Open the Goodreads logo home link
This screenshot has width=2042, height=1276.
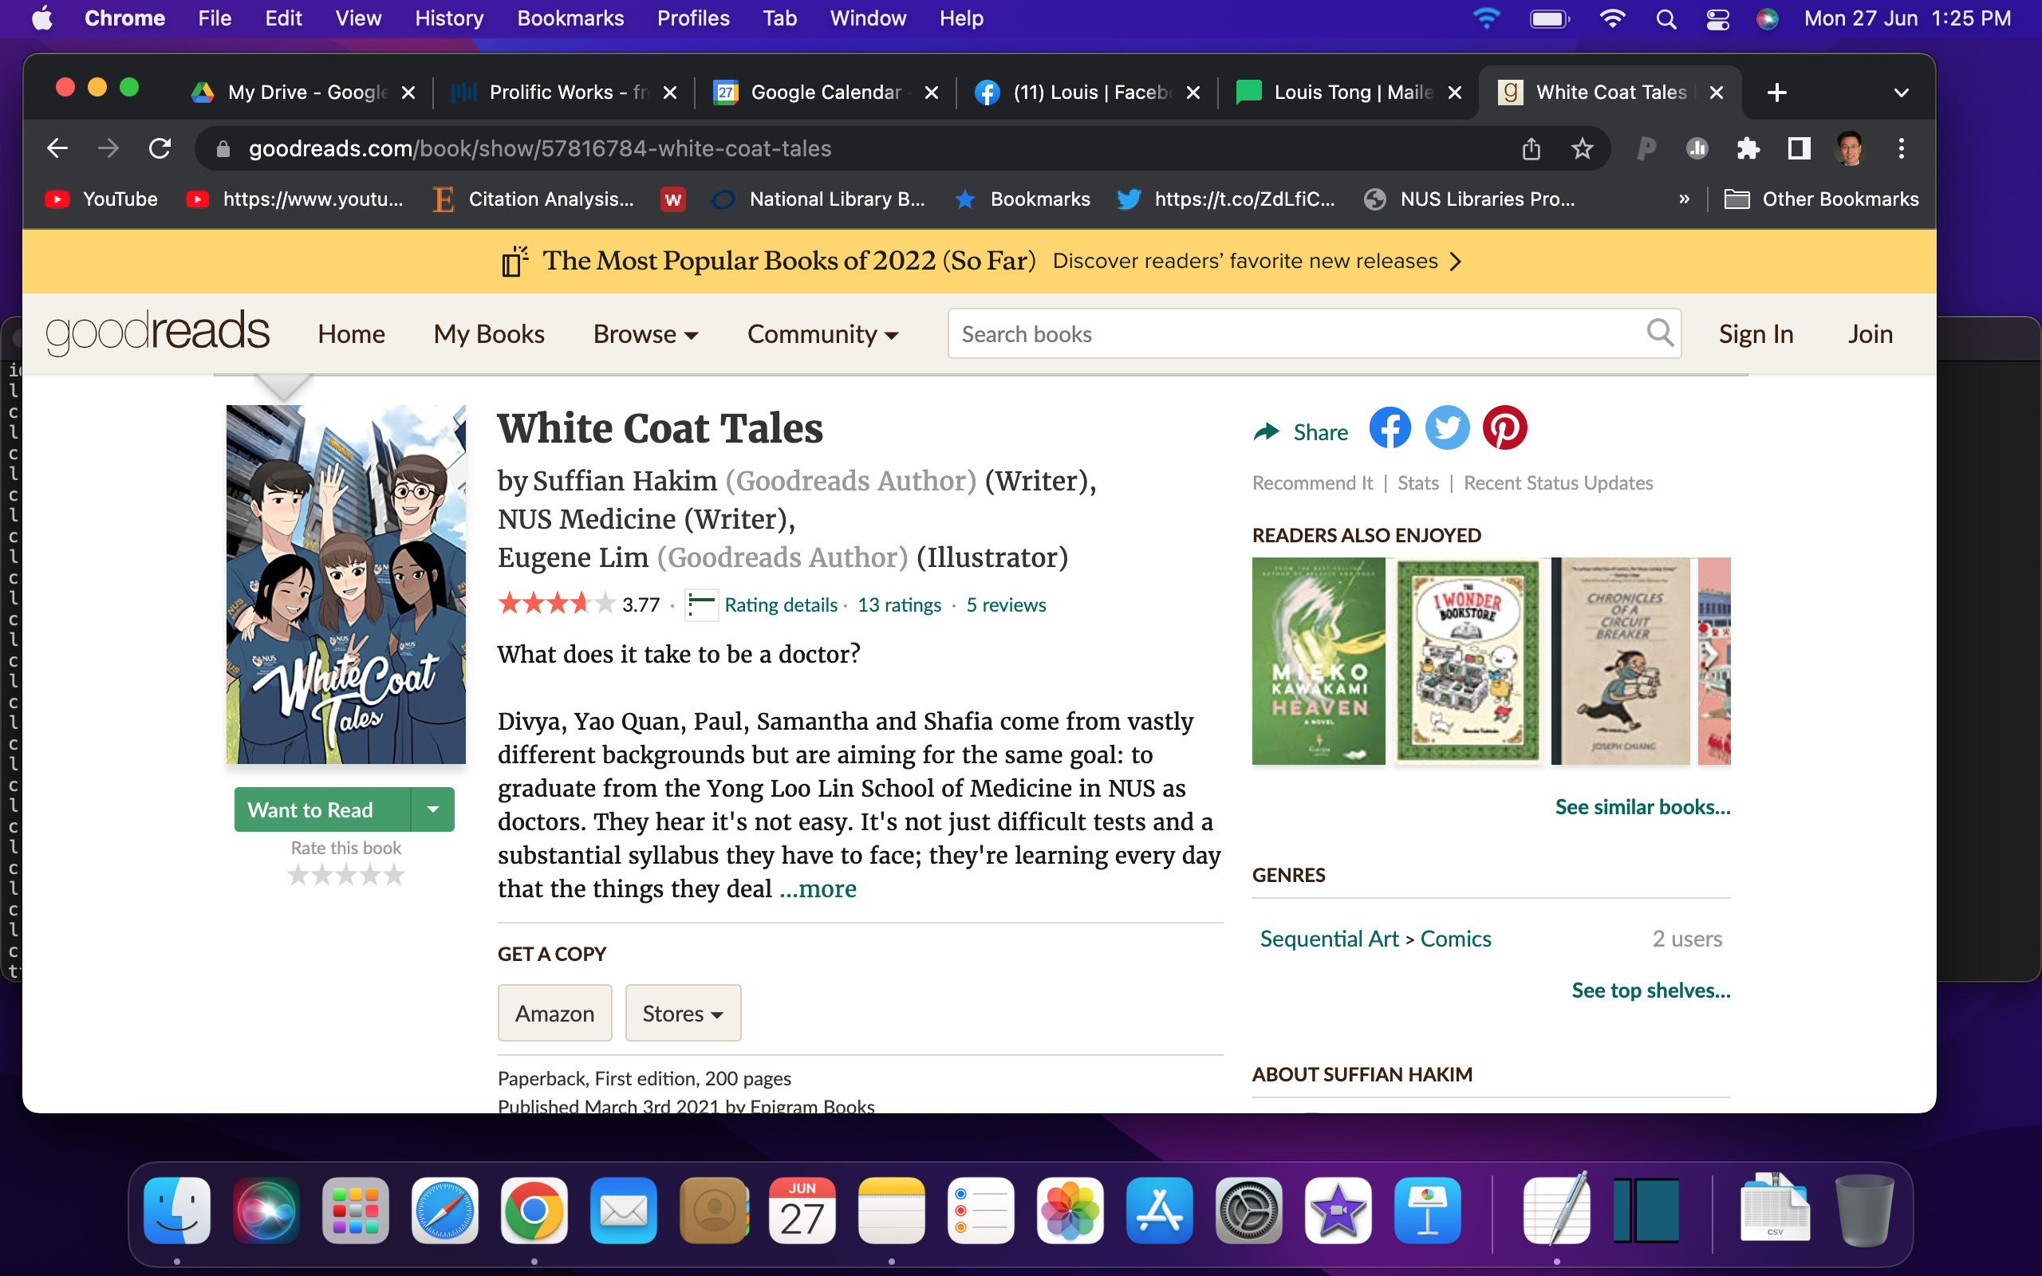(158, 333)
